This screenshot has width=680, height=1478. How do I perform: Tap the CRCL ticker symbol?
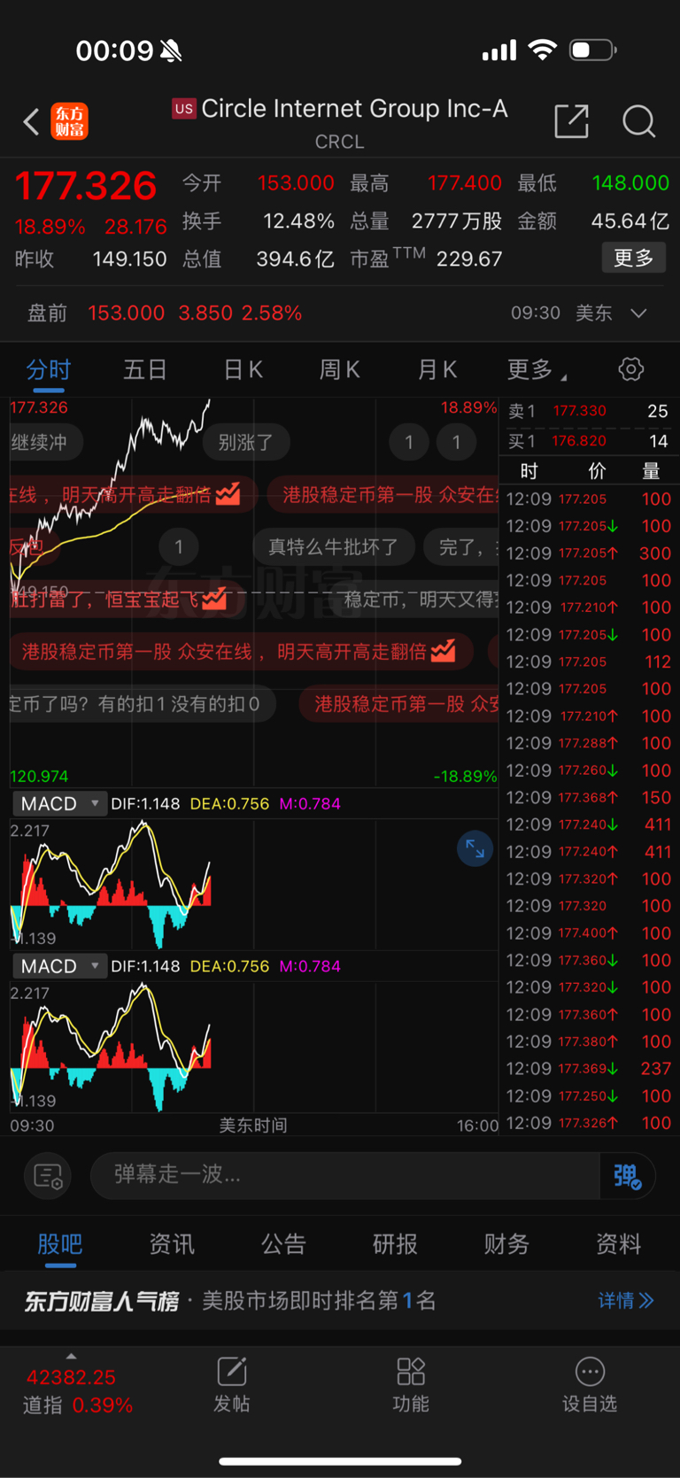point(340,142)
